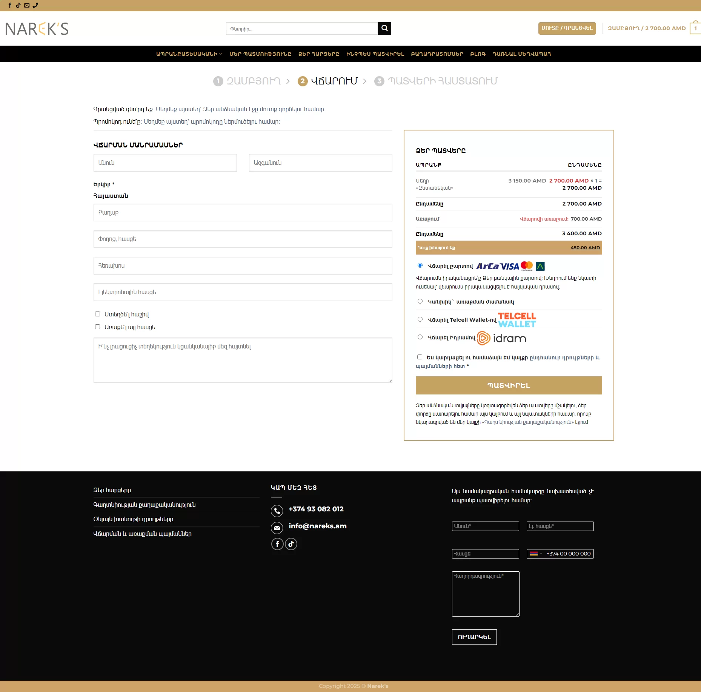
Task: Accept the terms and conditions checkbox
Action: coord(420,357)
